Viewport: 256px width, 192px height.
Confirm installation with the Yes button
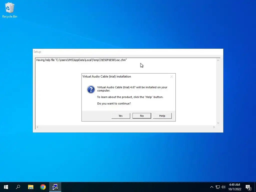tap(121, 116)
